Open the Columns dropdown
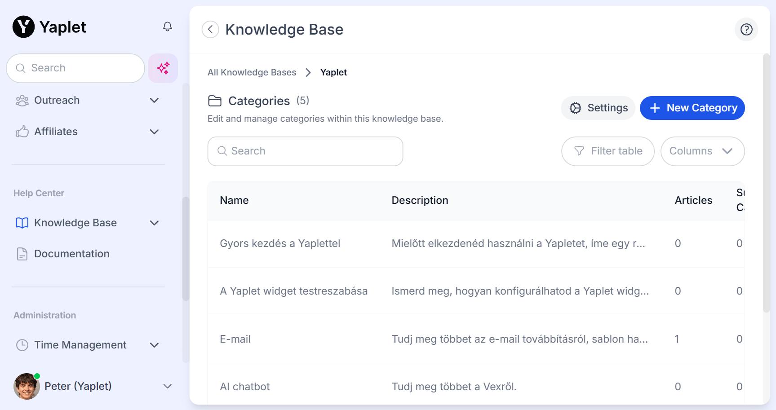 (702, 151)
